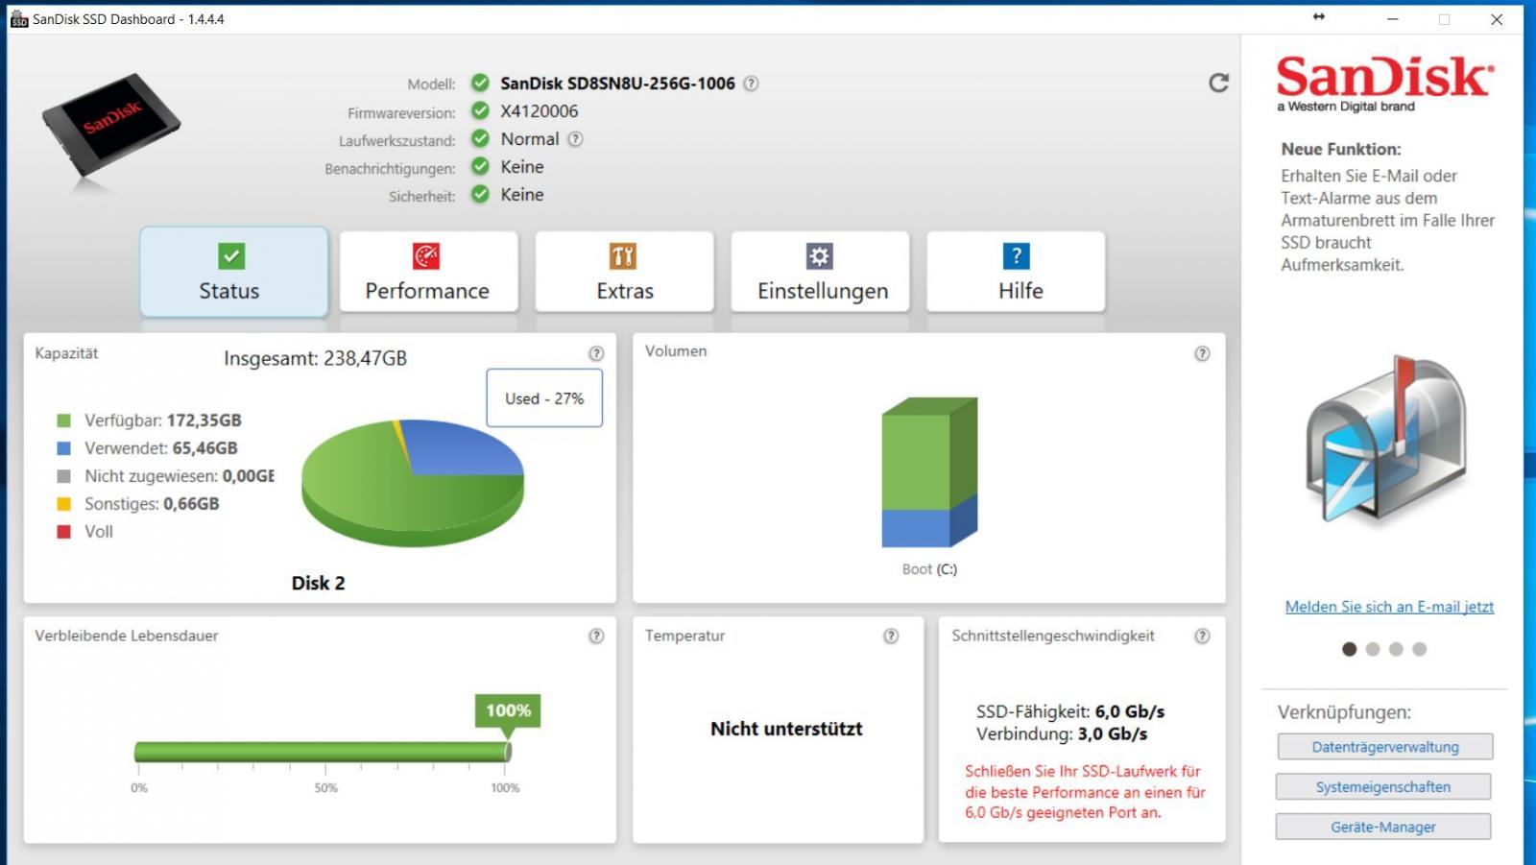Click the Sonstiges: 0,66GB legend entry
The height and width of the screenshot is (865, 1536).
[x=152, y=504]
